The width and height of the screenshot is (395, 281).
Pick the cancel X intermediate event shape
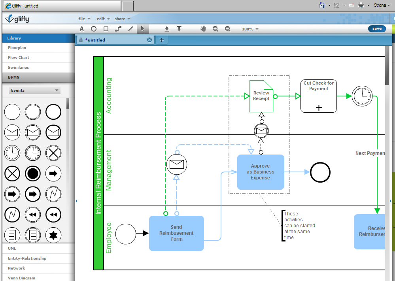coord(53,153)
